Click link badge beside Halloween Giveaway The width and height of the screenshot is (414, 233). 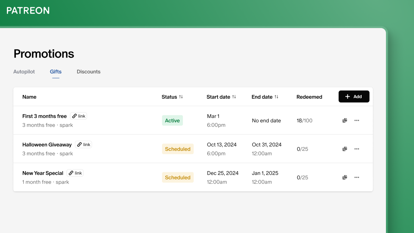tap(83, 145)
